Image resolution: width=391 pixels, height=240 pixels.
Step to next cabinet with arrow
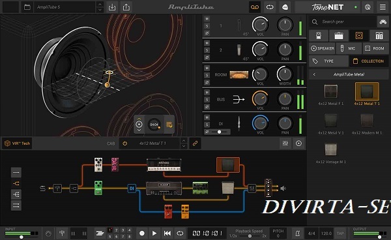pos(184,146)
